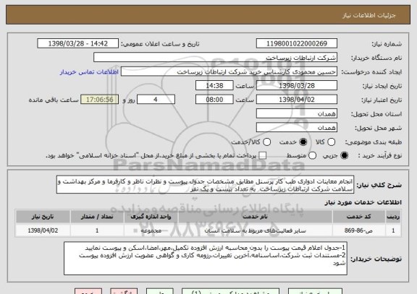The height and width of the screenshot is (294, 417).
Task: Click the شرح کلی نیاز description box
Action: coord(205,184)
